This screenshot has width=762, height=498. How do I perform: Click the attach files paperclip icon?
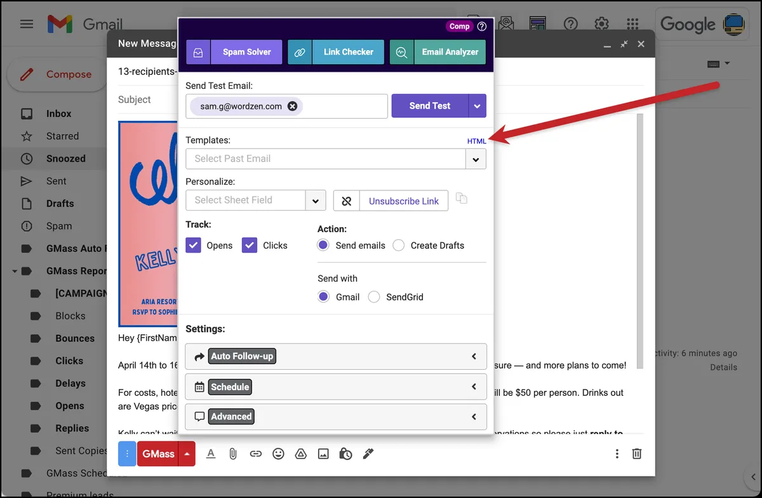click(x=233, y=454)
